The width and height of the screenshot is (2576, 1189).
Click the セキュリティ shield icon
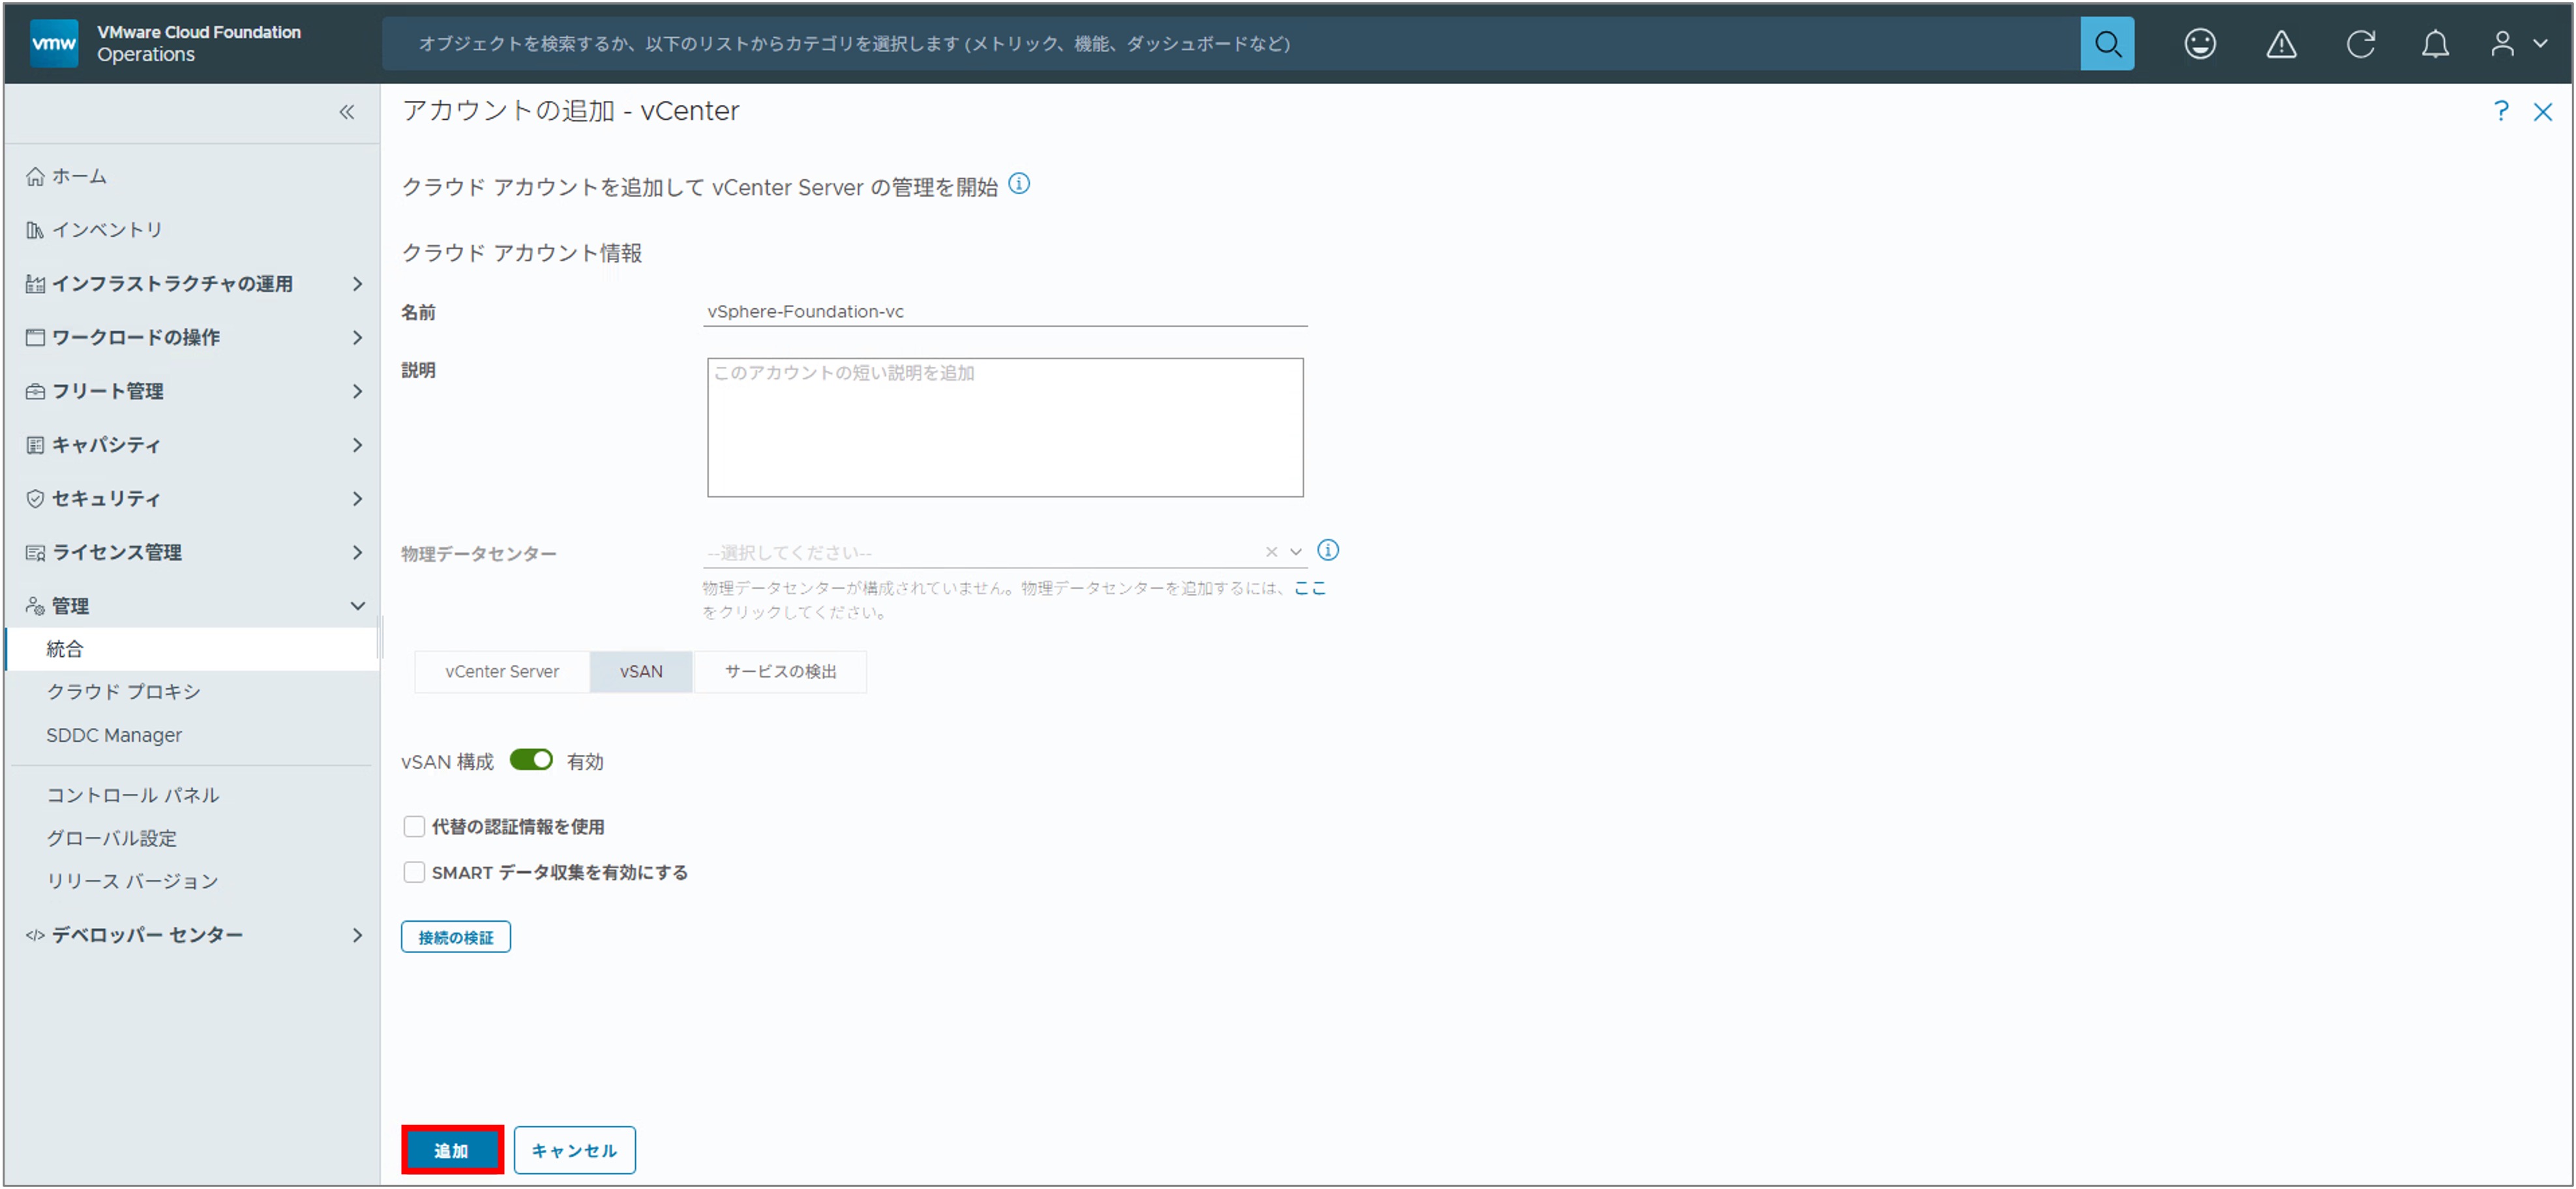[x=35, y=499]
